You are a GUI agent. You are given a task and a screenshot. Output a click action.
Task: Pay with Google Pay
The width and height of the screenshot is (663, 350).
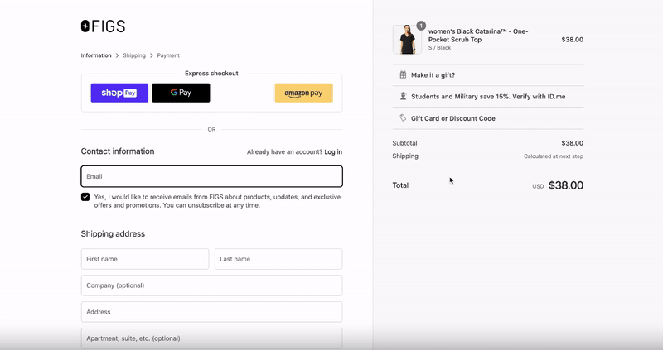pos(181,93)
